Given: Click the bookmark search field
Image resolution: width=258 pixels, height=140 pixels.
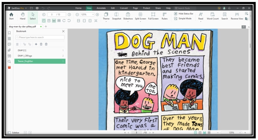Looking at the screenshot, I should coord(40,37).
